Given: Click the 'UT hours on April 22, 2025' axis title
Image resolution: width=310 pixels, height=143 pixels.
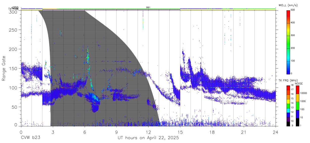Looking at the screenshot, I should pyautogui.click(x=148, y=138).
